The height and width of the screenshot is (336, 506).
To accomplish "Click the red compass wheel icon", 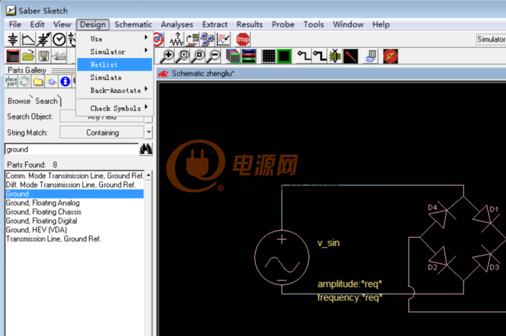I will coord(390,56).
